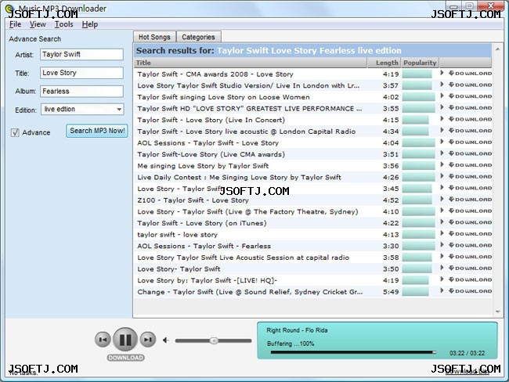
Task: Download 'Taylor Swift-Love Story (Live CMA awards)'
Action: coord(470,153)
